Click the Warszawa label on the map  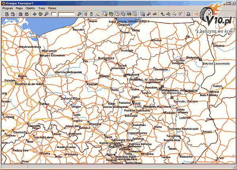(x=170, y=91)
